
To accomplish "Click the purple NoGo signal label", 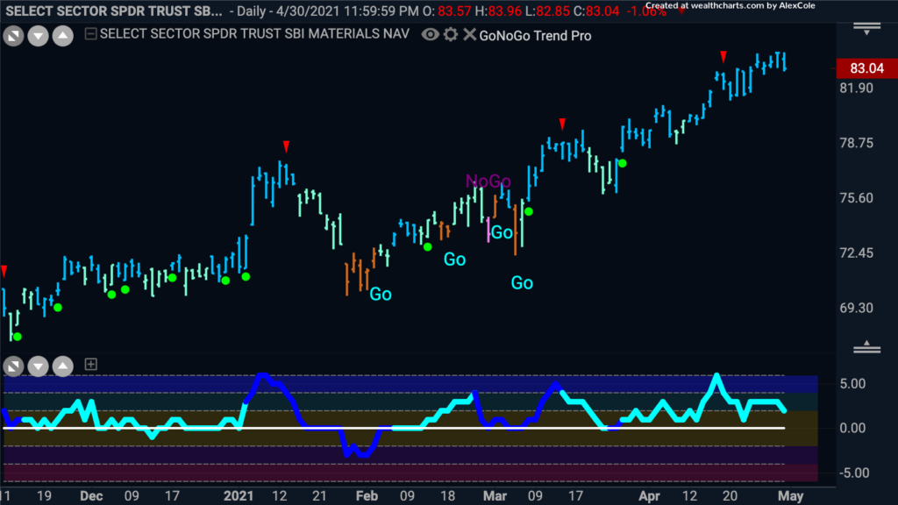I will (x=488, y=181).
